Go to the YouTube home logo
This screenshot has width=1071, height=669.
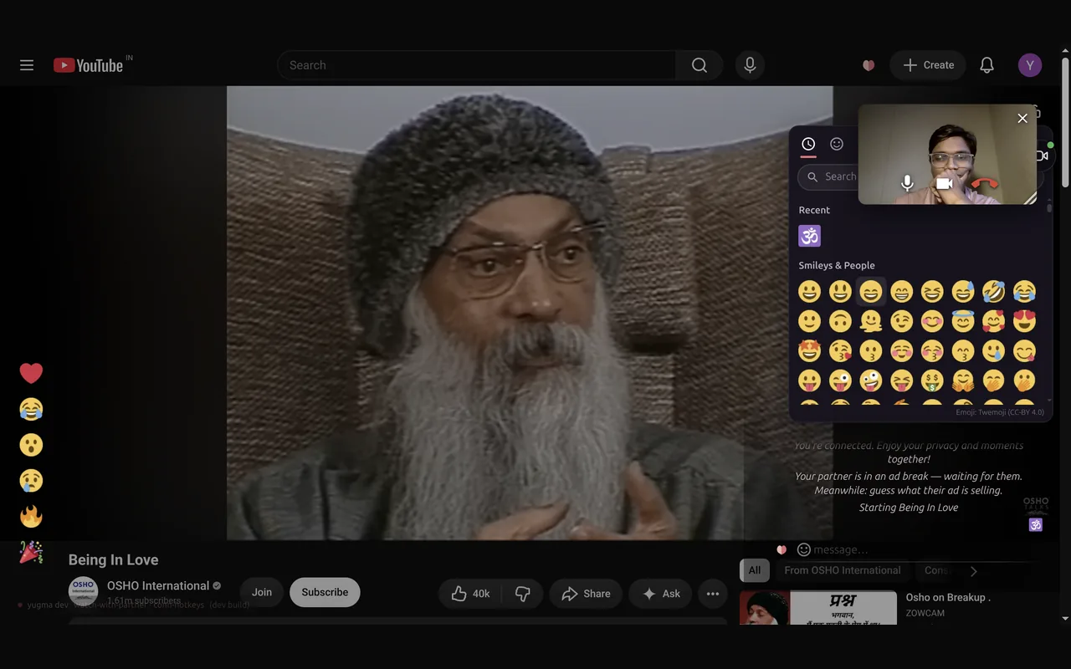88,65
